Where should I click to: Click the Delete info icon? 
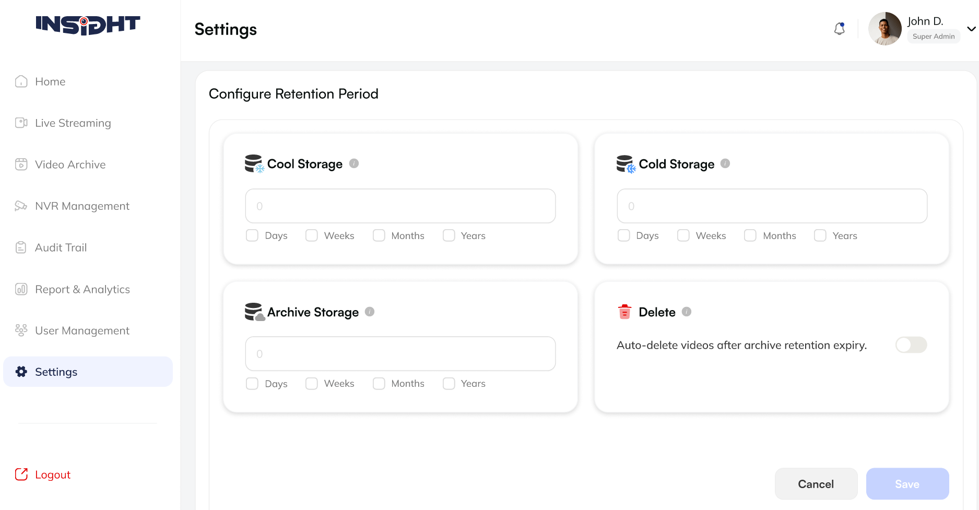coord(687,312)
